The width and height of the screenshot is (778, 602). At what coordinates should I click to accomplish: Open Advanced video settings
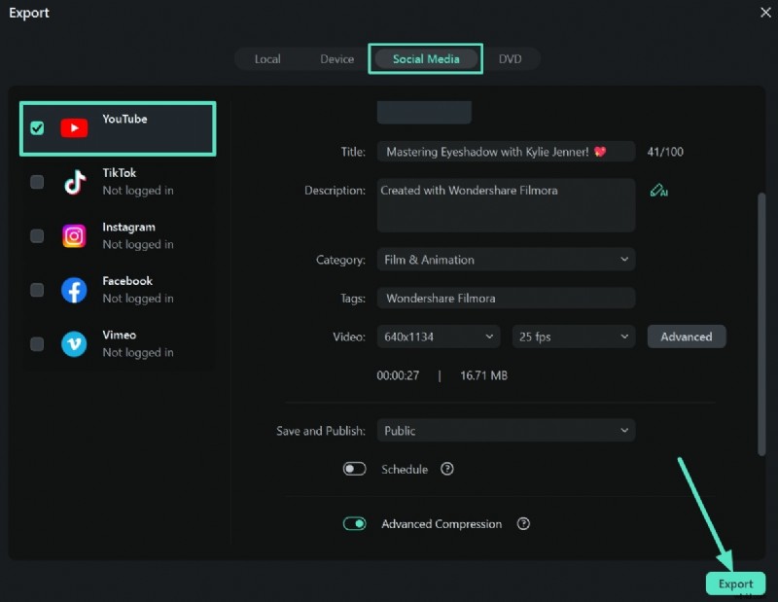click(687, 336)
